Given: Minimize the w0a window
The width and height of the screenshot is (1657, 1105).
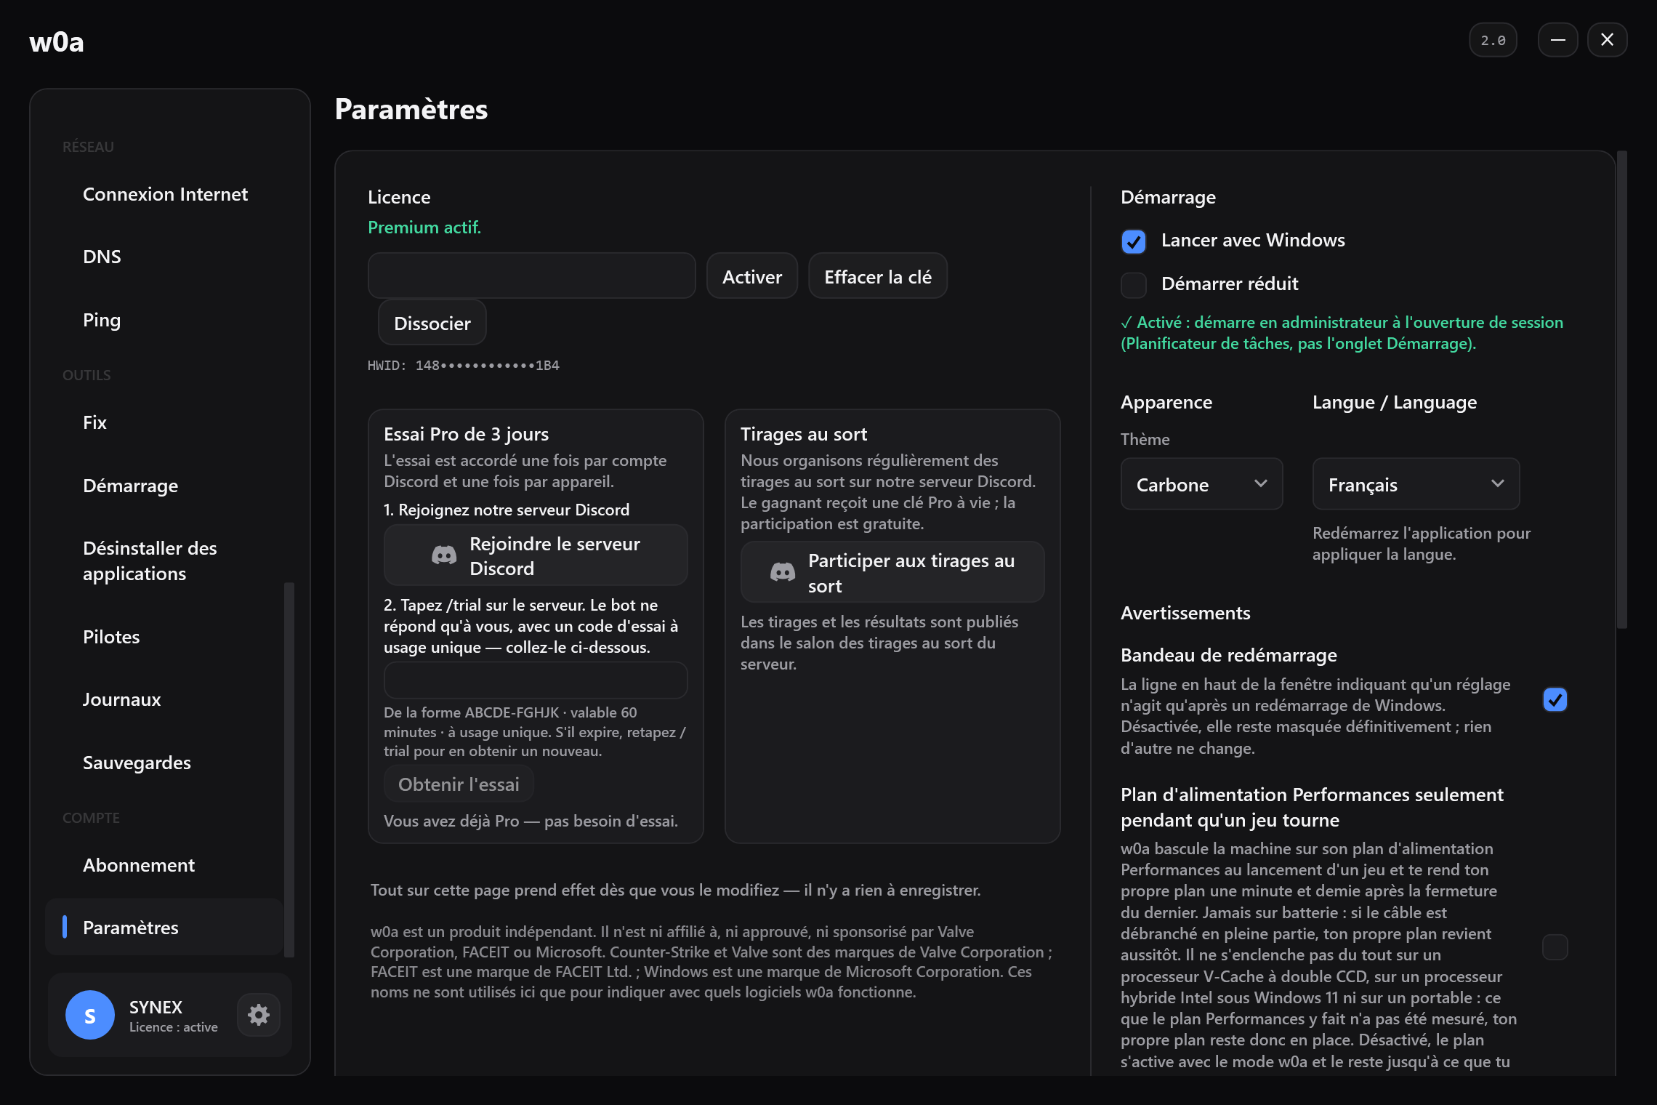Looking at the screenshot, I should 1557,40.
